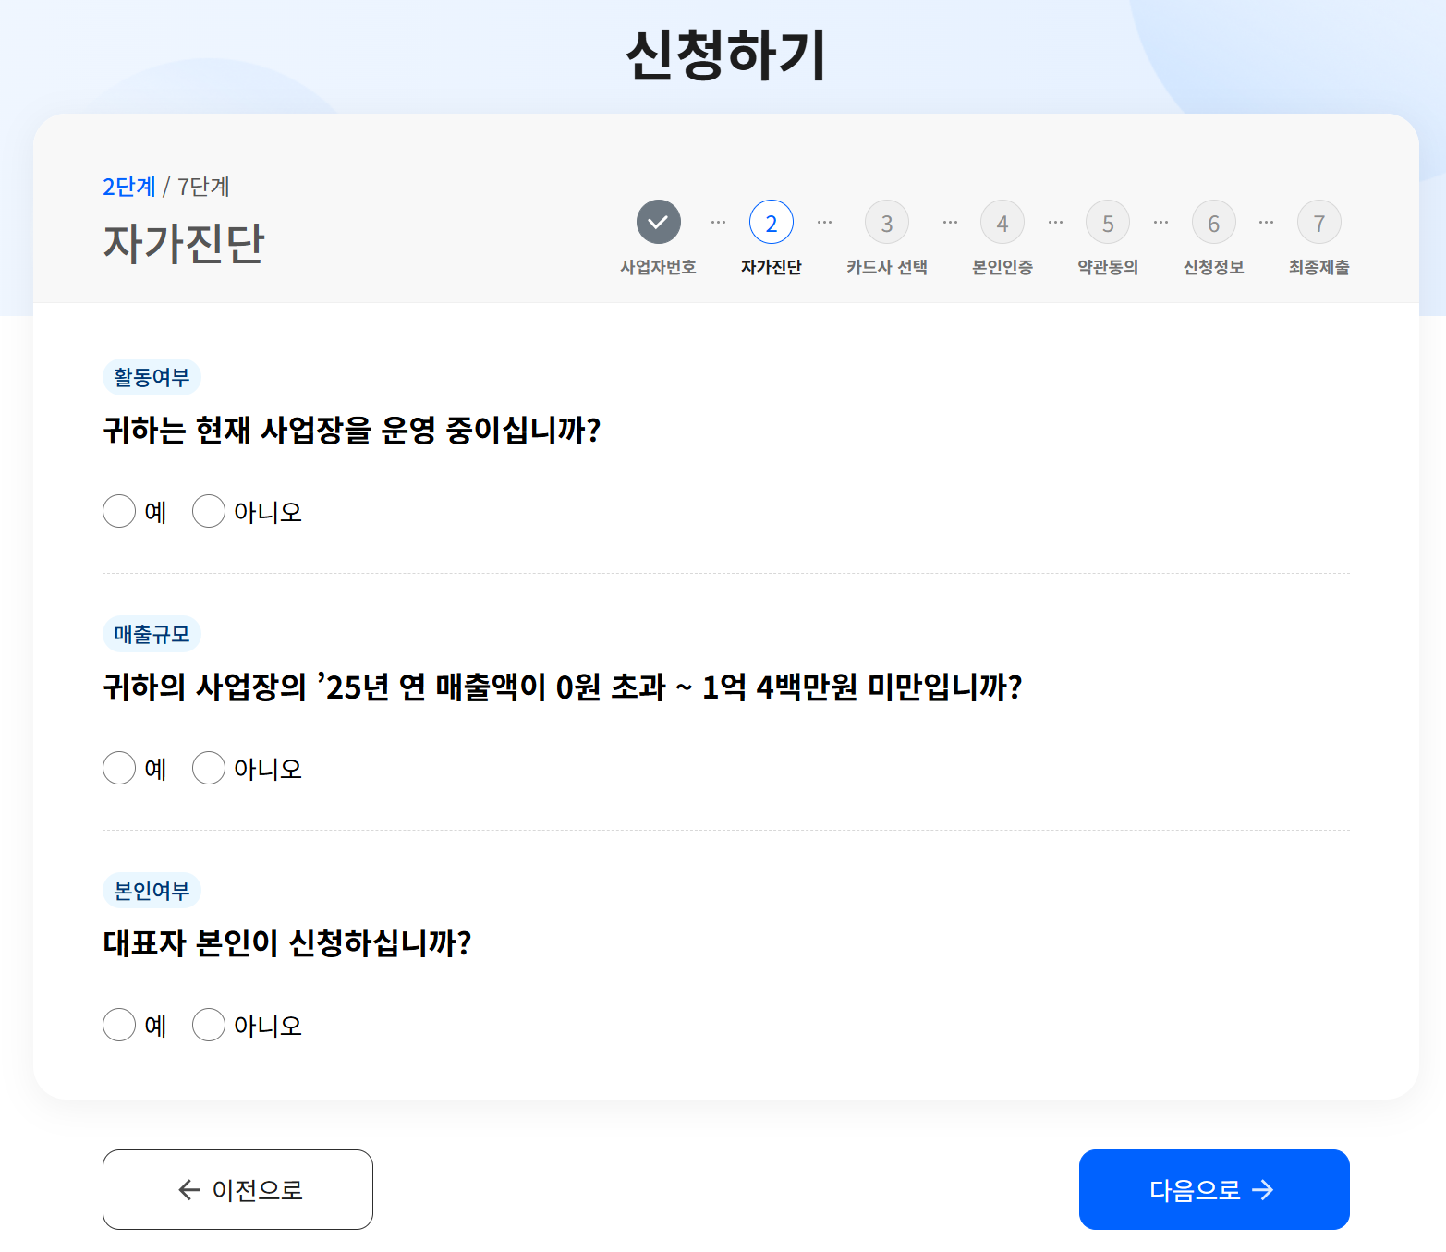1446x1252 pixels.
Task: Select 아니오 for 사업장 운영 question
Action: (209, 511)
